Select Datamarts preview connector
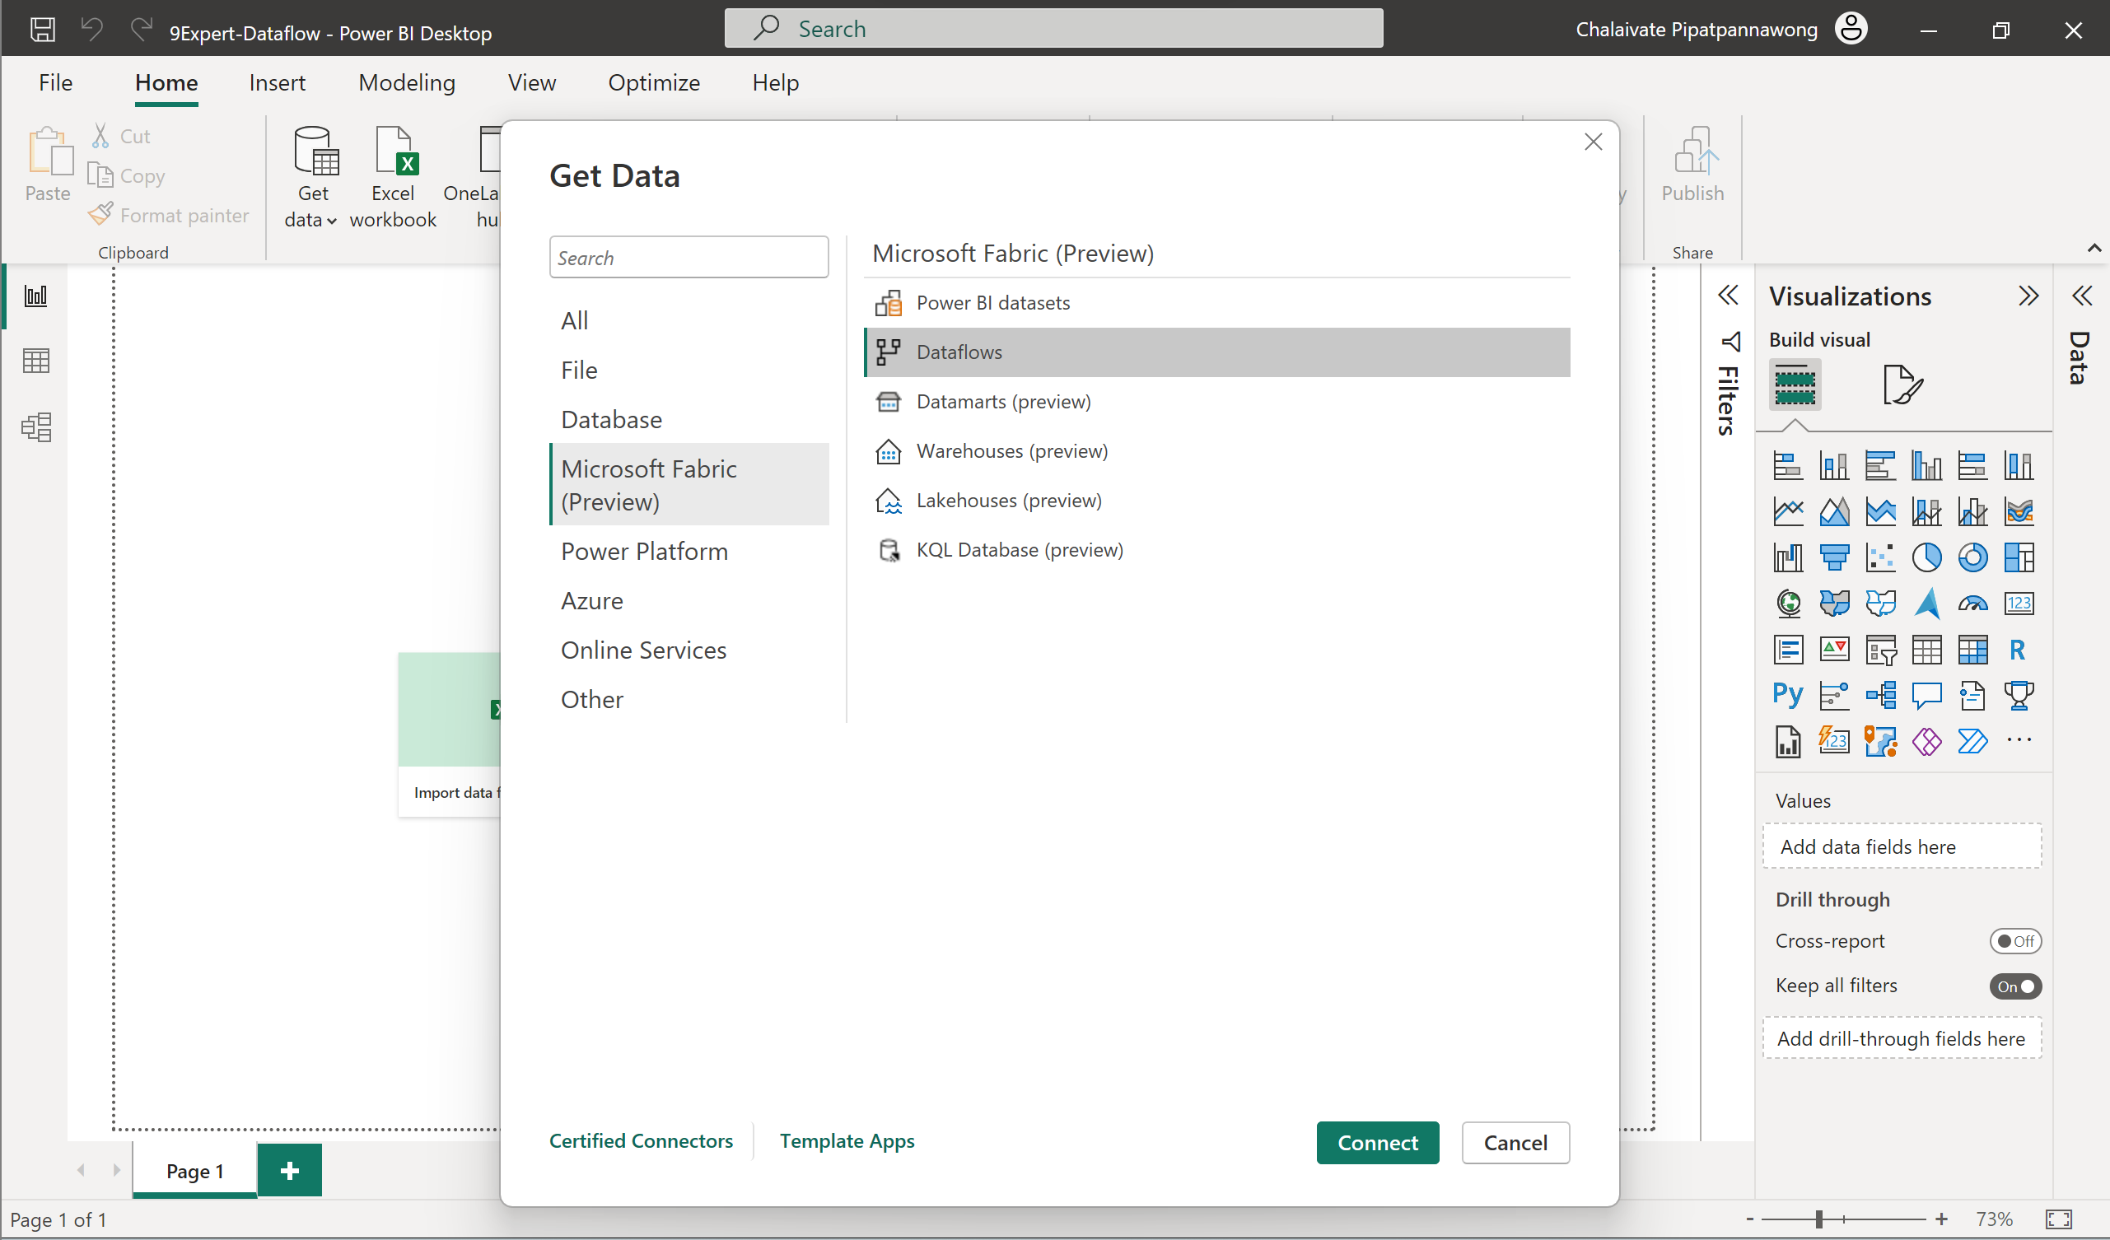Viewport: 2110px width, 1240px height. click(1002, 400)
